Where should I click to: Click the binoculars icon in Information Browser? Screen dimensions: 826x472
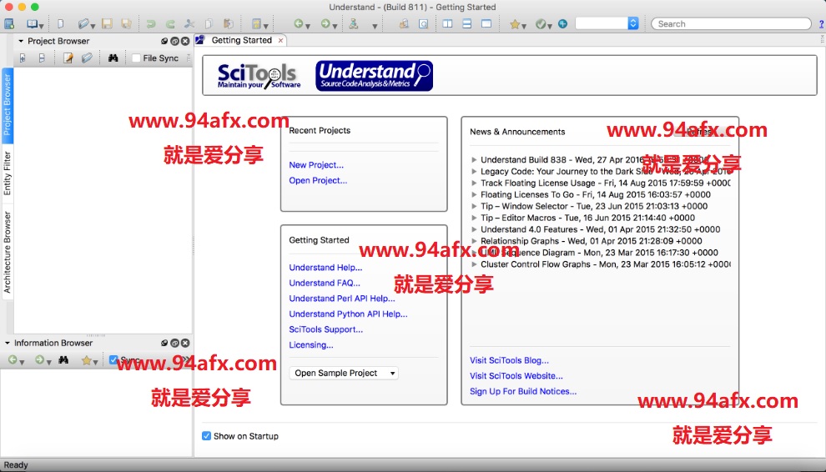pyautogui.click(x=63, y=359)
